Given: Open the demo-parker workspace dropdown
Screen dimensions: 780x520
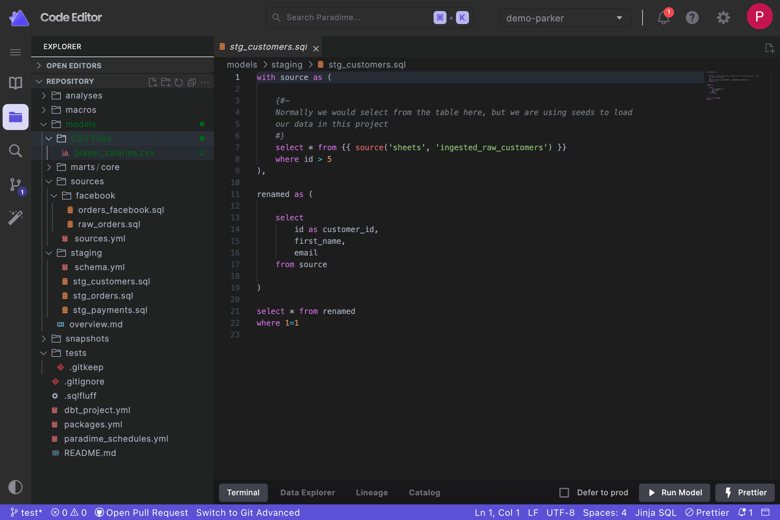Looking at the screenshot, I should pos(565,18).
